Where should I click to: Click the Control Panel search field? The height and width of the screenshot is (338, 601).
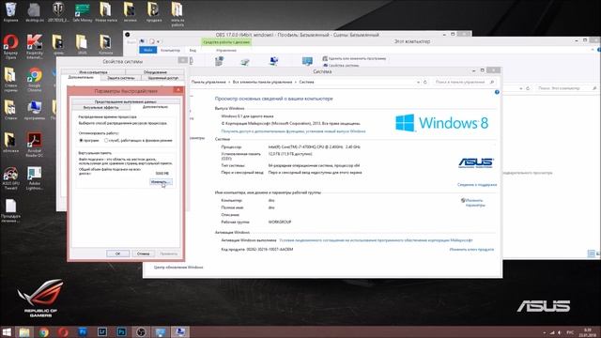(x=464, y=82)
